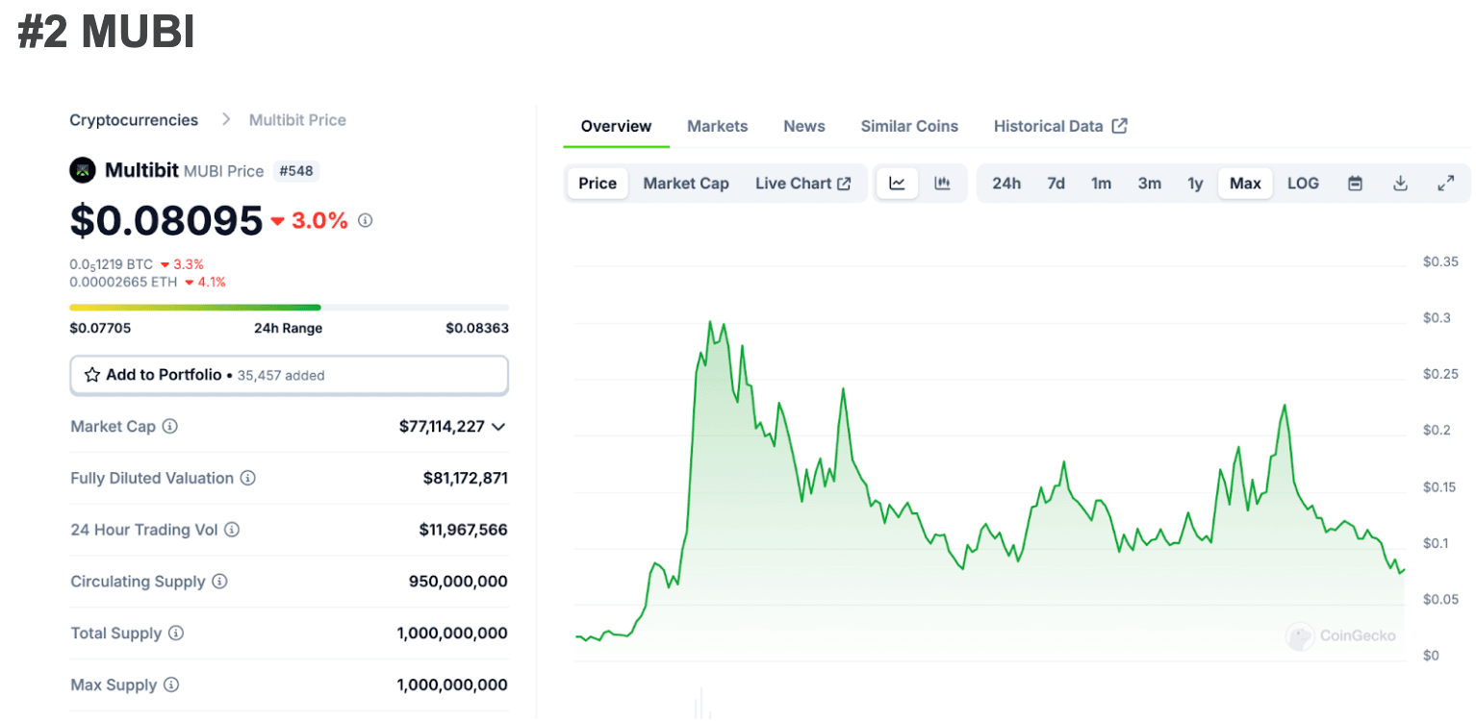Click info icon beside Circulating Supply
1476x721 pixels.
click(x=219, y=582)
